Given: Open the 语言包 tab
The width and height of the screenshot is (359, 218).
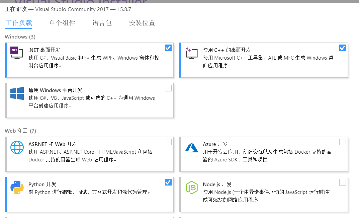Looking at the screenshot, I should pos(102,23).
